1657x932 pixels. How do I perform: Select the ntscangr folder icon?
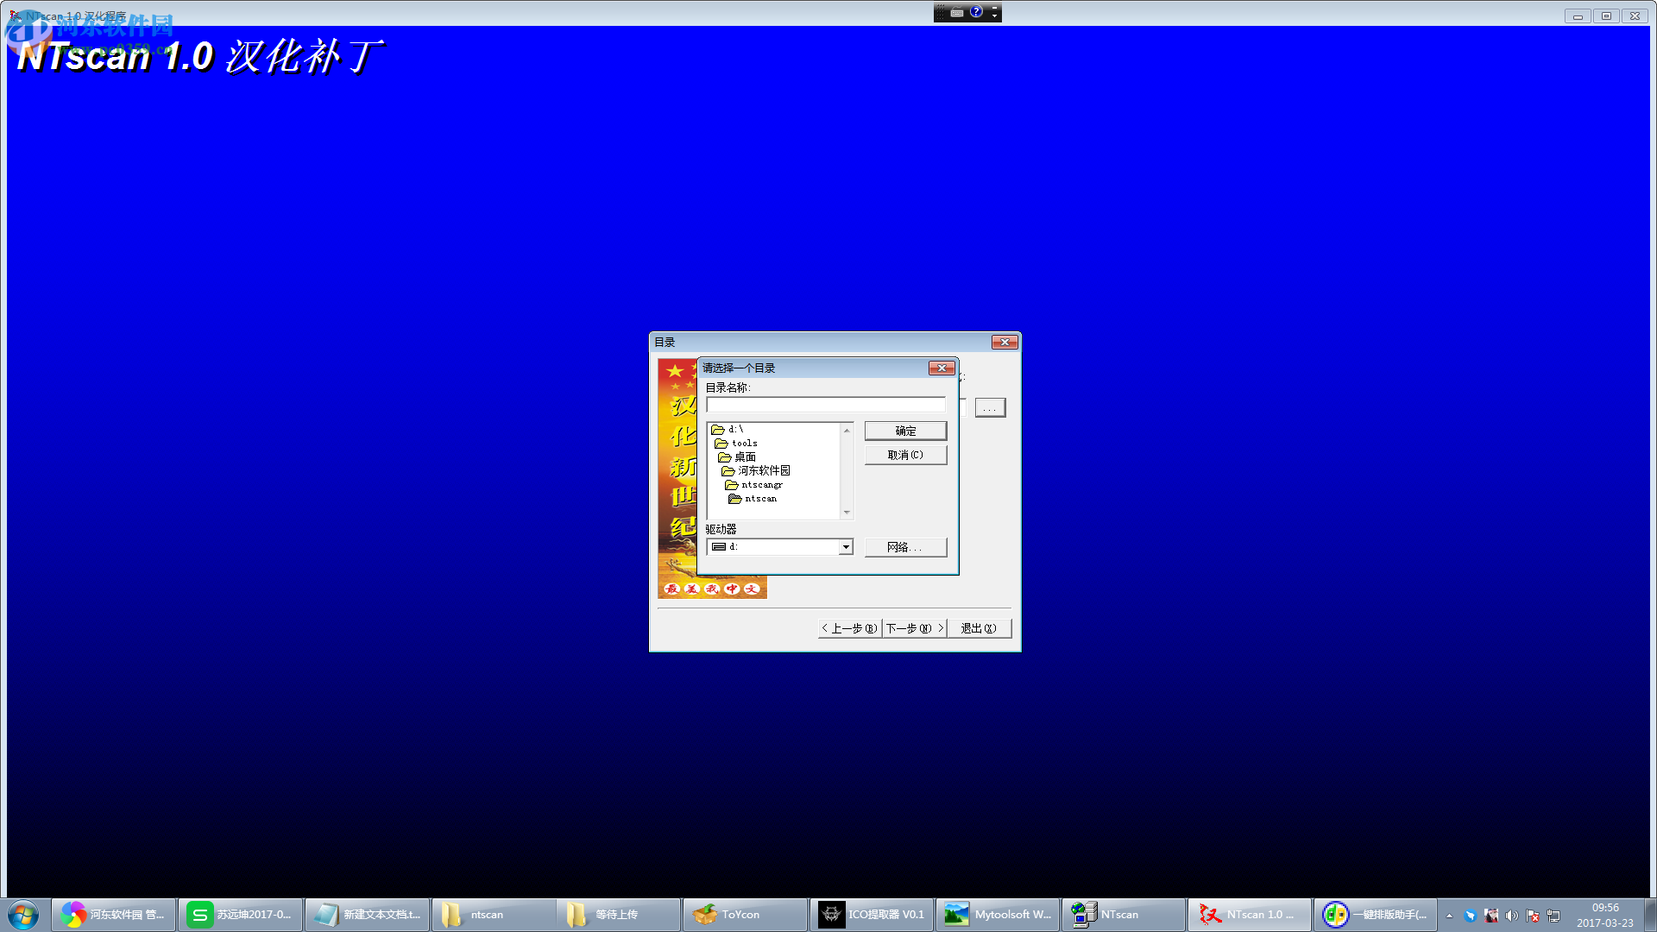pyautogui.click(x=732, y=485)
